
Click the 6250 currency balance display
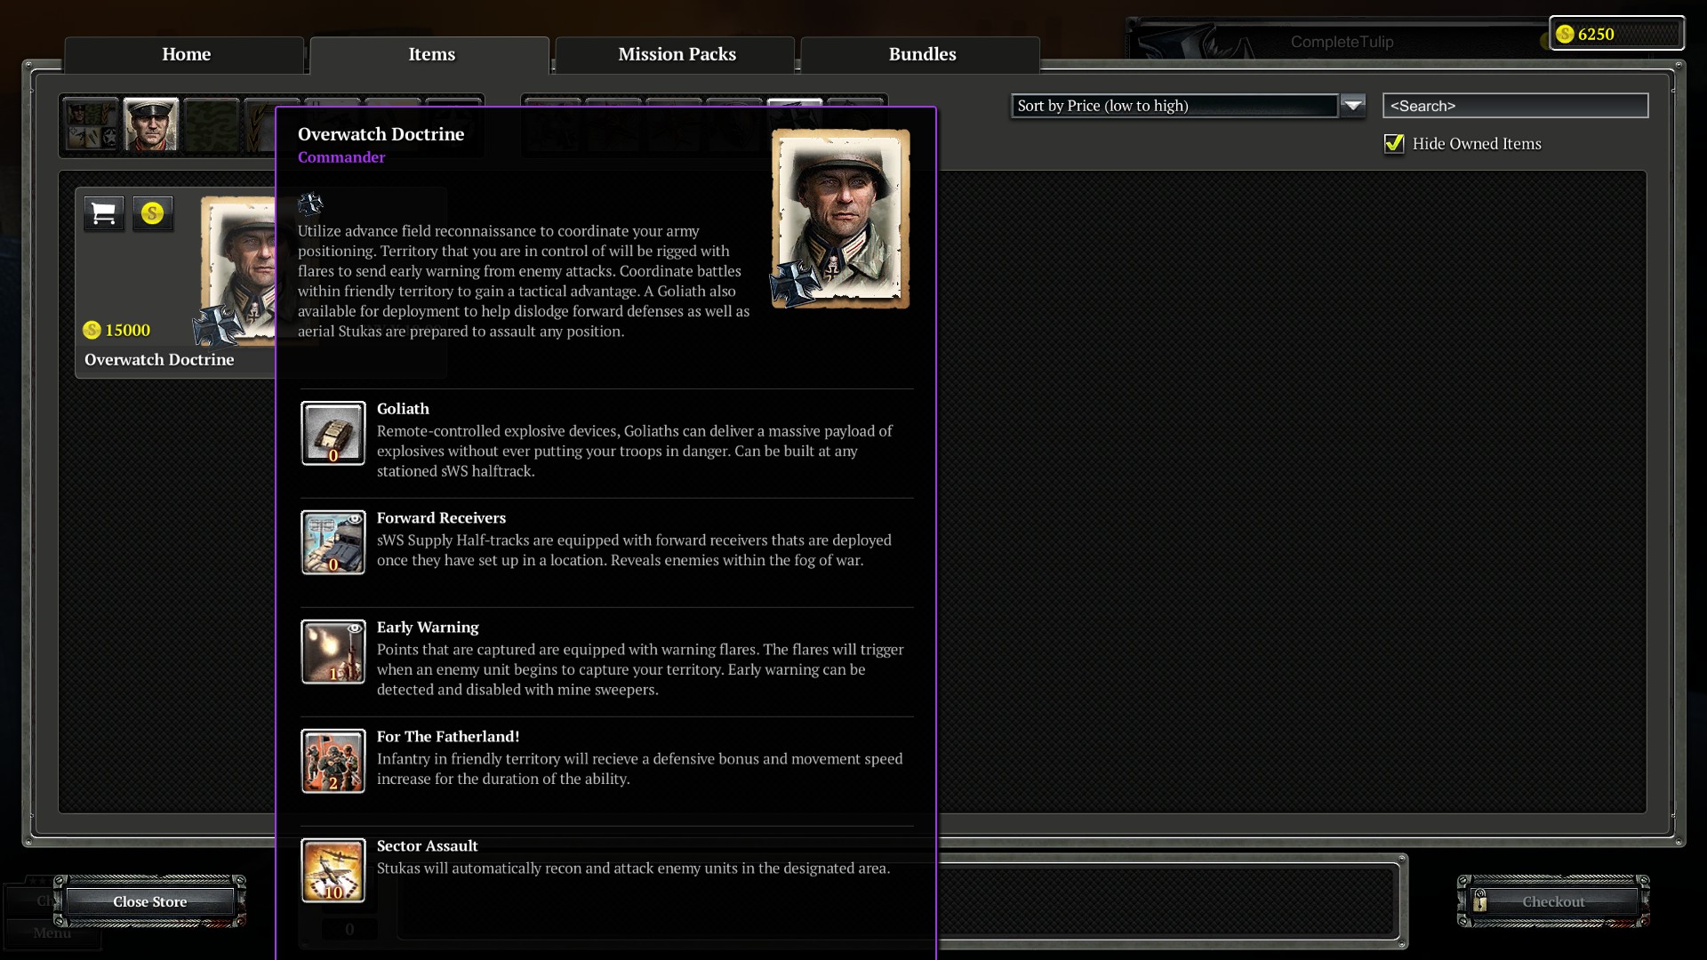pyautogui.click(x=1616, y=34)
